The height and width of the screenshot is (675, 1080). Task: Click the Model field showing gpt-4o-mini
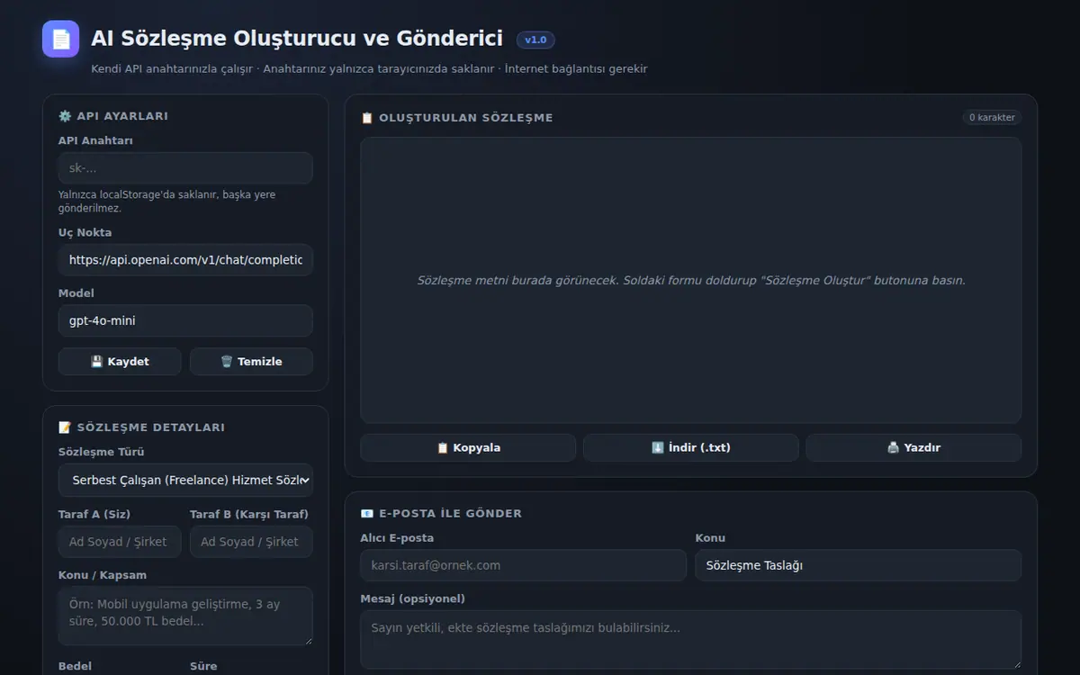[x=185, y=320]
